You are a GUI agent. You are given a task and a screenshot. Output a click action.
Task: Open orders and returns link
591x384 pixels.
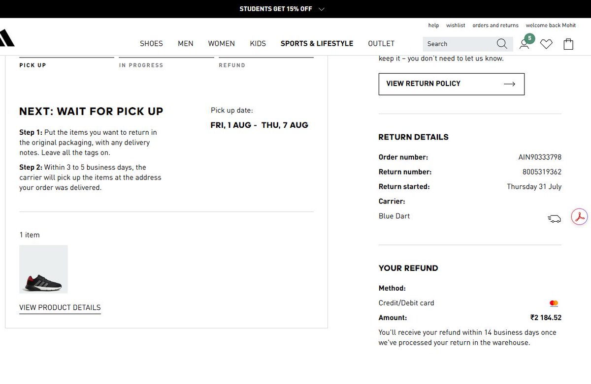[495, 25]
